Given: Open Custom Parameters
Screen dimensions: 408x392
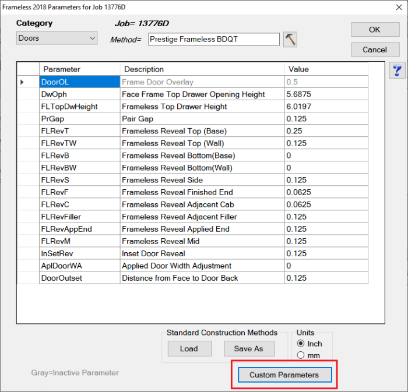Looking at the screenshot, I should point(284,375).
